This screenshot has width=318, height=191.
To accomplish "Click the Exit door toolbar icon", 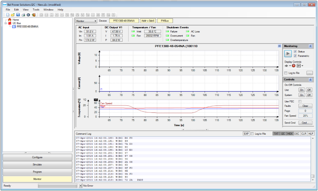I will (33, 15).
